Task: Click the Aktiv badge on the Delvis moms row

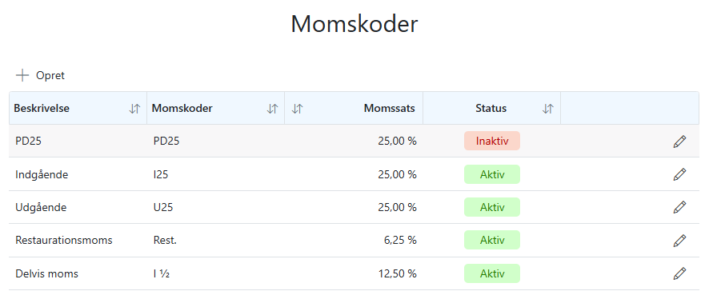Action: [x=492, y=273]
